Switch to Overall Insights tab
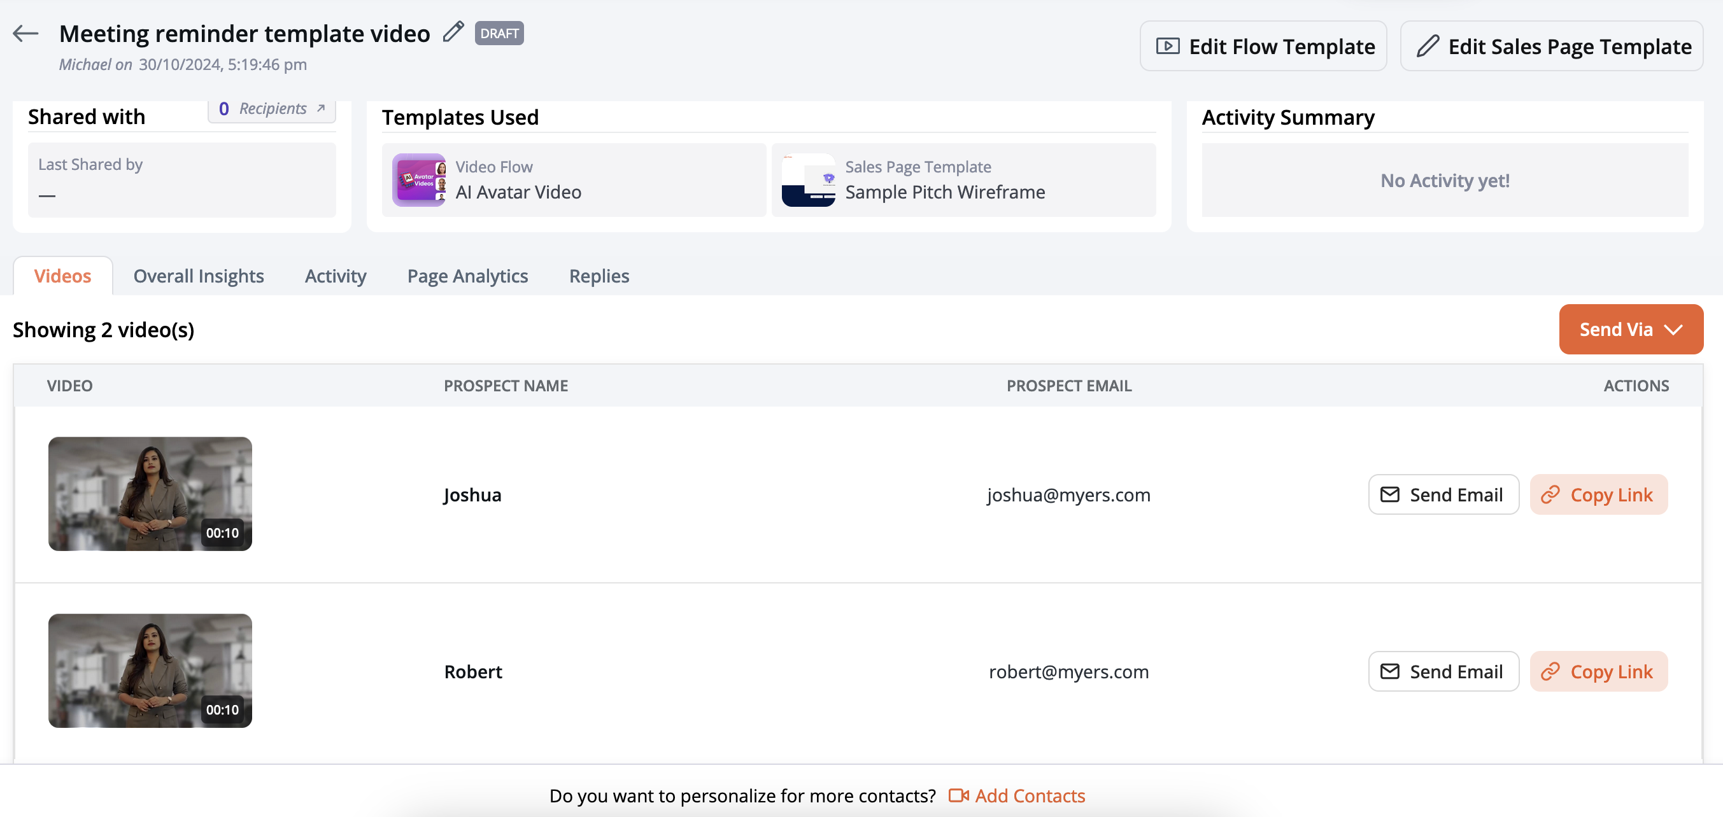 [x=199, y=276]
